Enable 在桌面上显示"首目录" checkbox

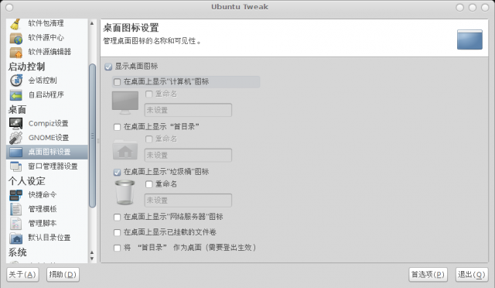pyautogui.click(x=117, y=127)
